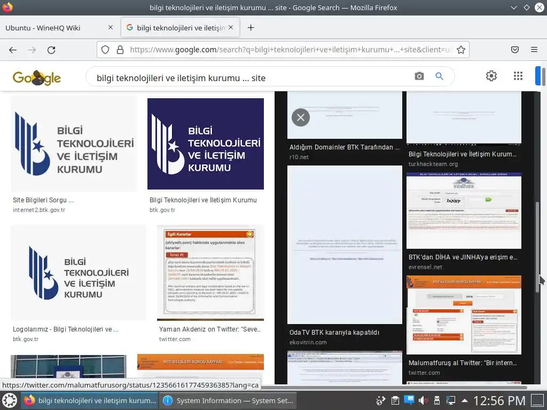Click the forward navigation arrow
This screenshot has height=410, width=547.
point(32,50)
